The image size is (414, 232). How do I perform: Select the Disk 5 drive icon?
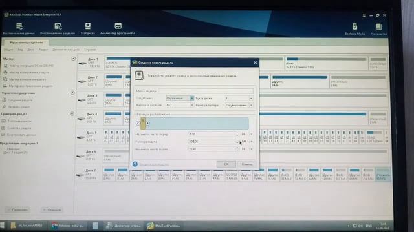[81, 137]
